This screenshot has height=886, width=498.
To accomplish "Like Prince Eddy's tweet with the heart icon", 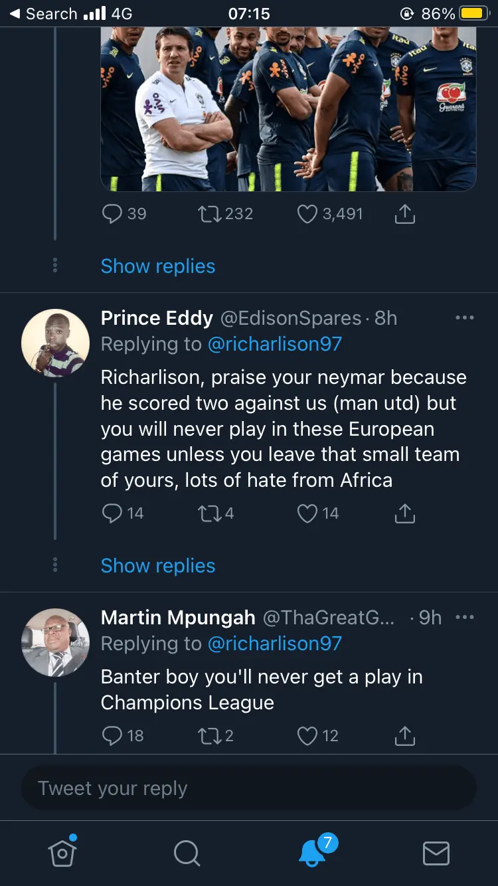I will [x=307, y=513].
